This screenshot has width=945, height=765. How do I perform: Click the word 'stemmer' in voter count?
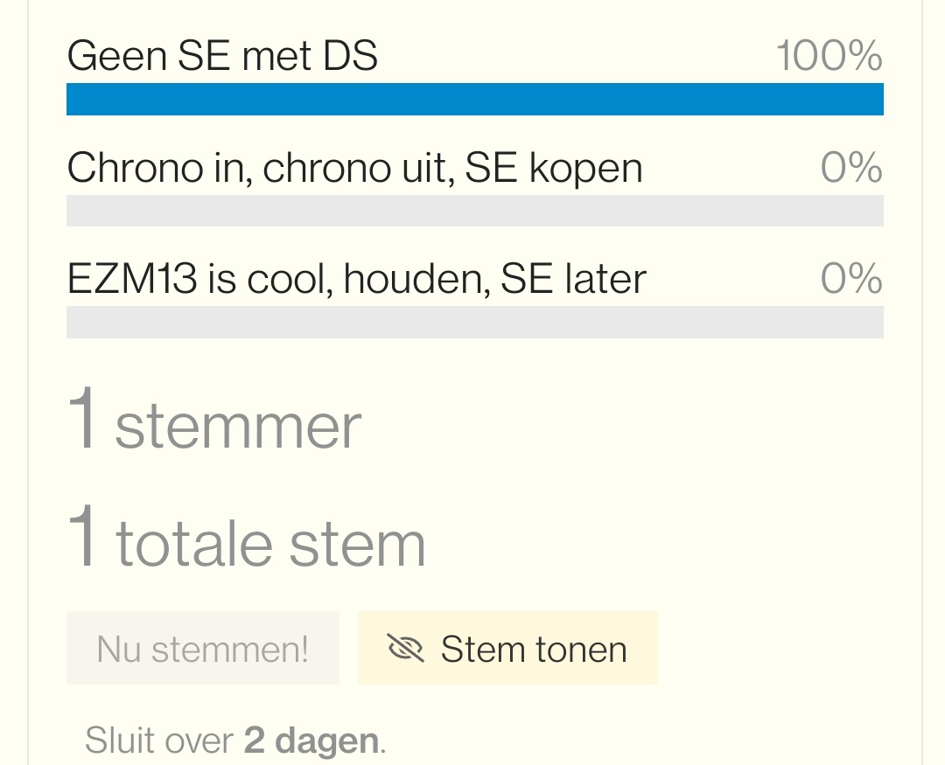coord(238,427)
